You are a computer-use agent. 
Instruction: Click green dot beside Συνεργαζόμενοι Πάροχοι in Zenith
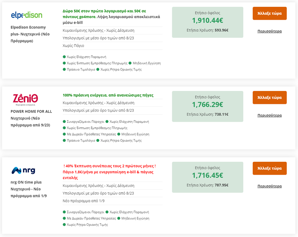[64, 121]
